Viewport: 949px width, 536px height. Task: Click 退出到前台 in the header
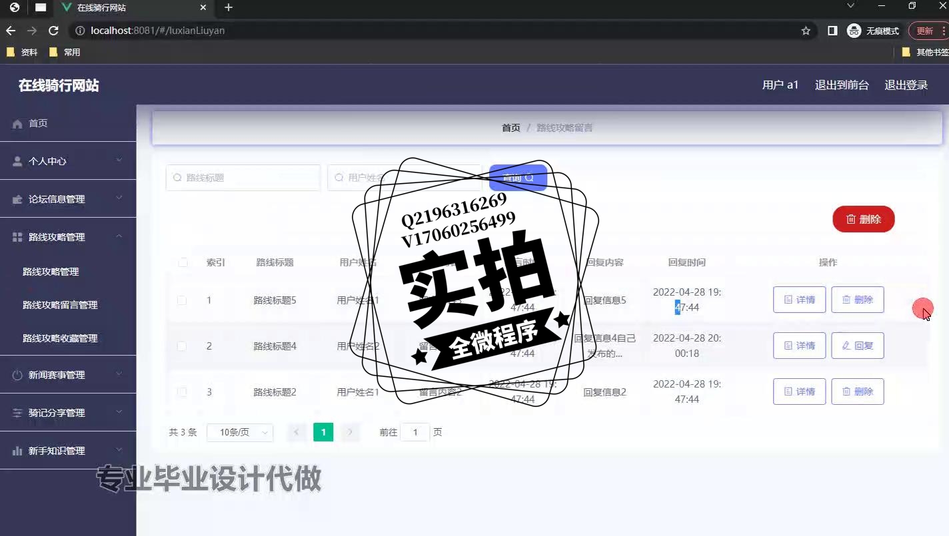pos(842,85)
